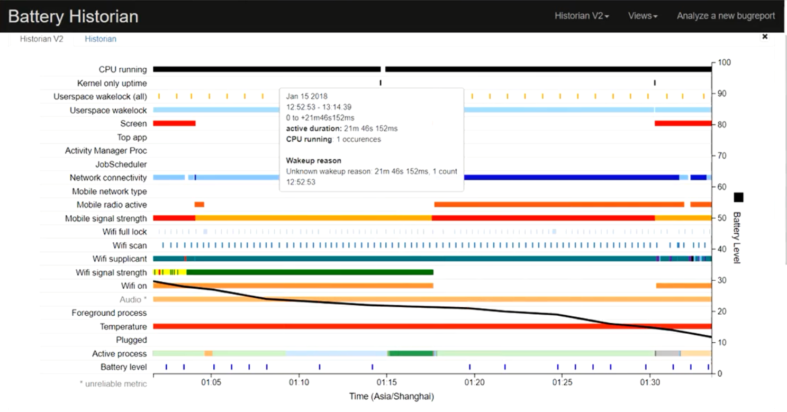Click the Foreground process label
The image size is (787, 412).
point(110,313)
